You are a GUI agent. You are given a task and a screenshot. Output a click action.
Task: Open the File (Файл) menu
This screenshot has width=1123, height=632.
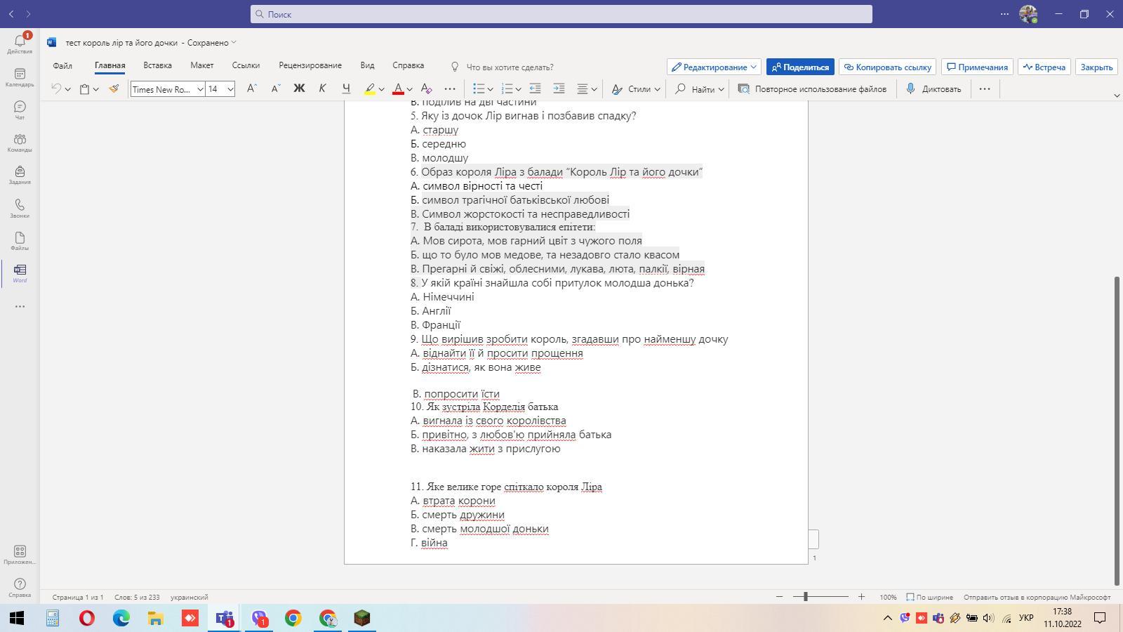pyautogui.click(x=62, y=65)
